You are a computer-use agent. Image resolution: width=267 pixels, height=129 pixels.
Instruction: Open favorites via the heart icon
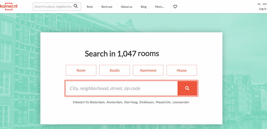(175, 7)
